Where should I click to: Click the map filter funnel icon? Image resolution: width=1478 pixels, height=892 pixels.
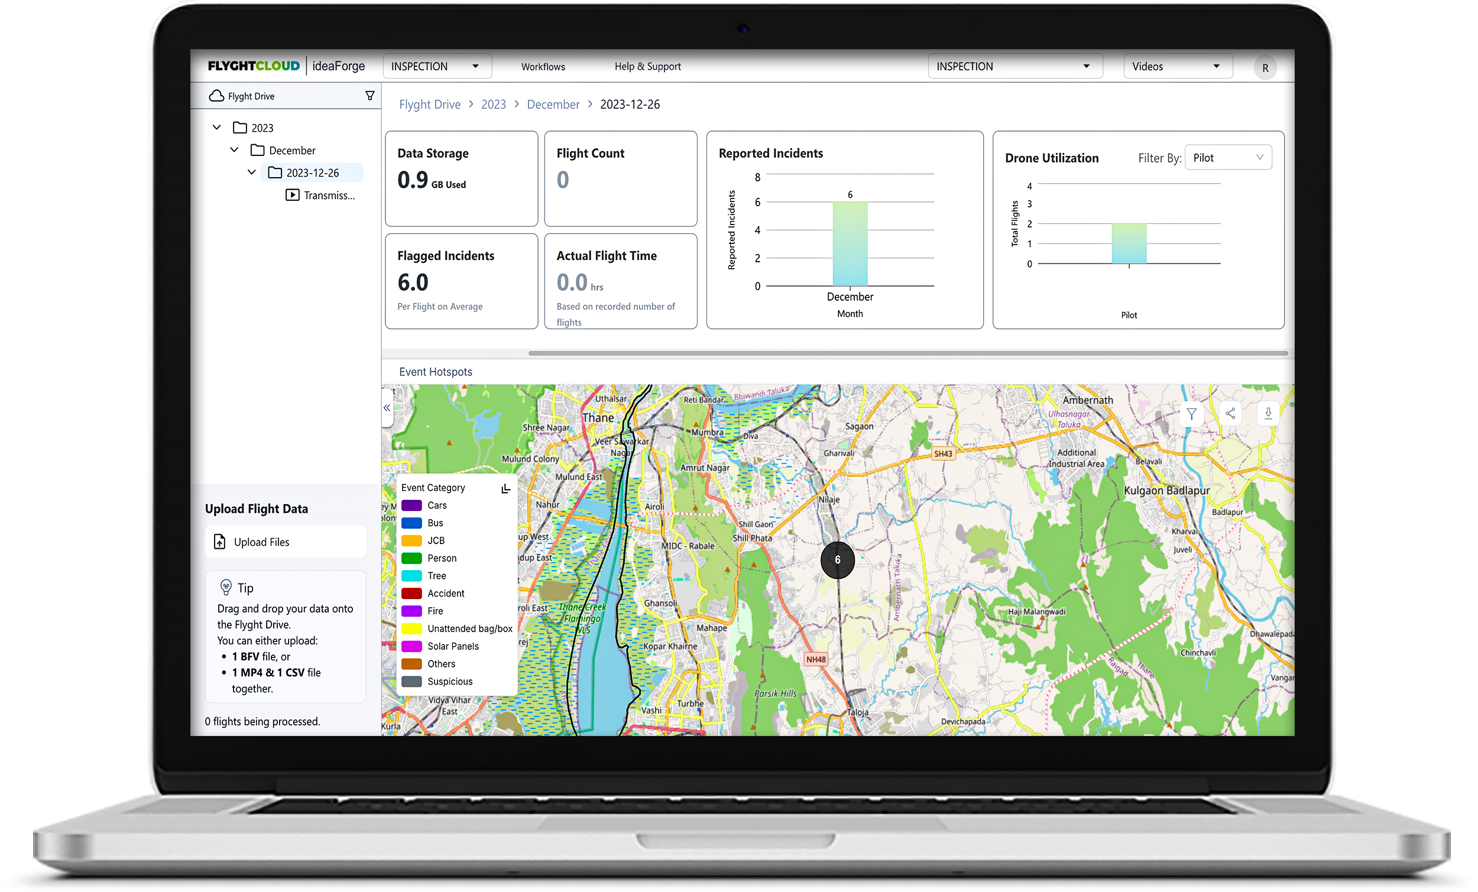[x=1192, y=414]
